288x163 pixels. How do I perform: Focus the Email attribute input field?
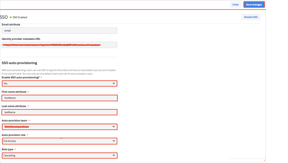click(x=59, y=31)
